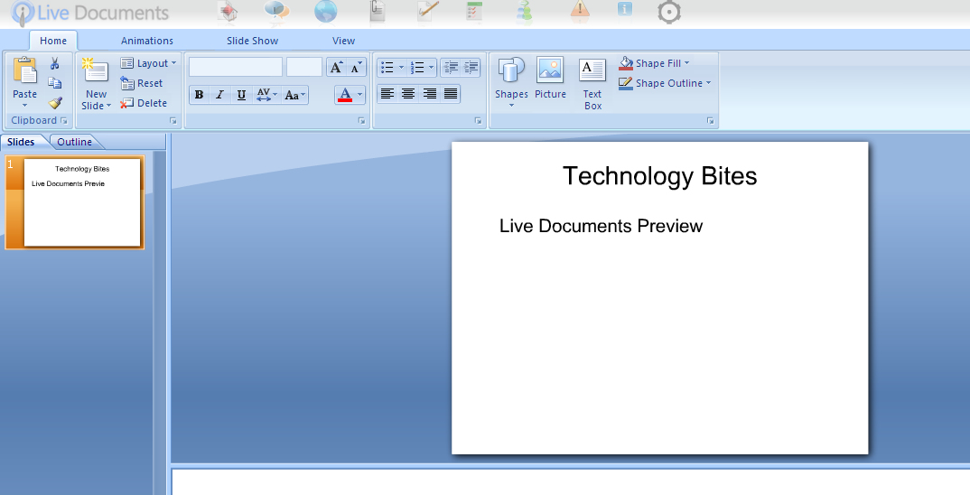This screenshot has height=495, width=970.
Task: Open the New Slide dropdown arrow
Action: (109, 106)
